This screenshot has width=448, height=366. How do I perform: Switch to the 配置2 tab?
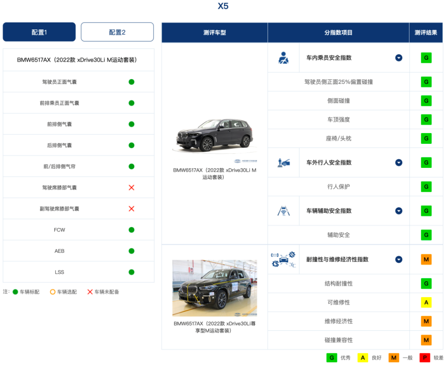tap(117, 32)
